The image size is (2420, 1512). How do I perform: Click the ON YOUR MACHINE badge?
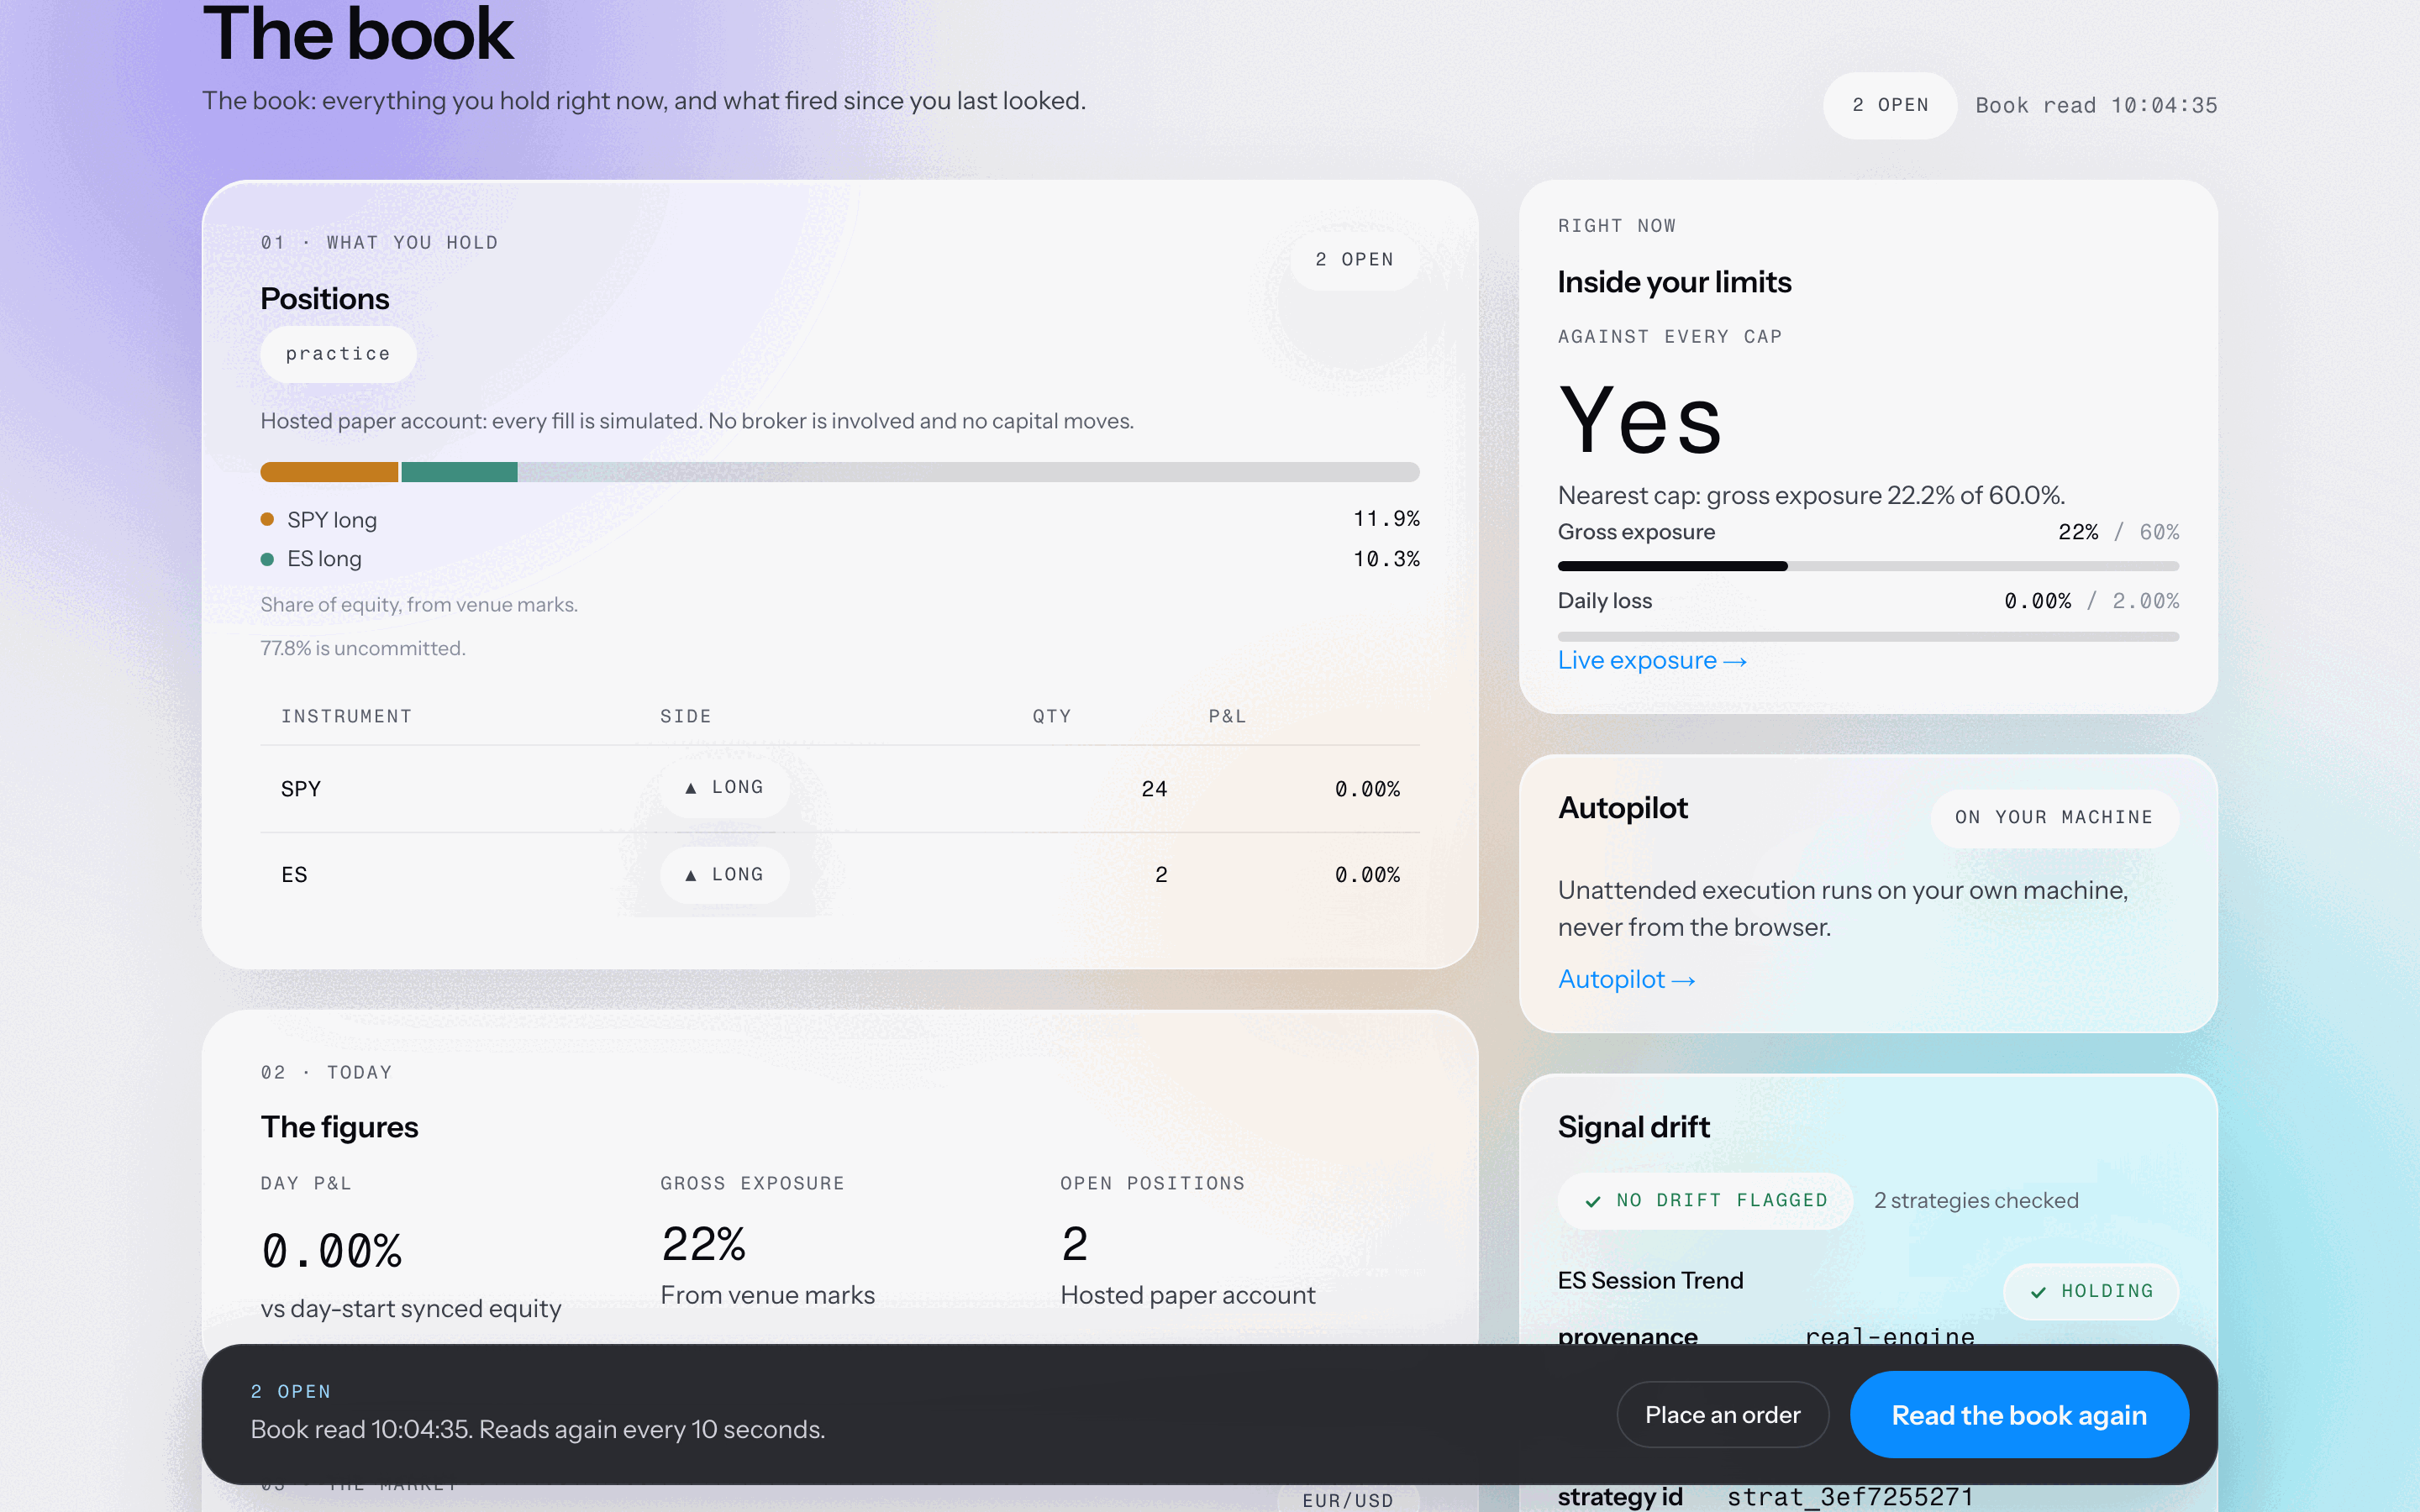click(2054, 818)
